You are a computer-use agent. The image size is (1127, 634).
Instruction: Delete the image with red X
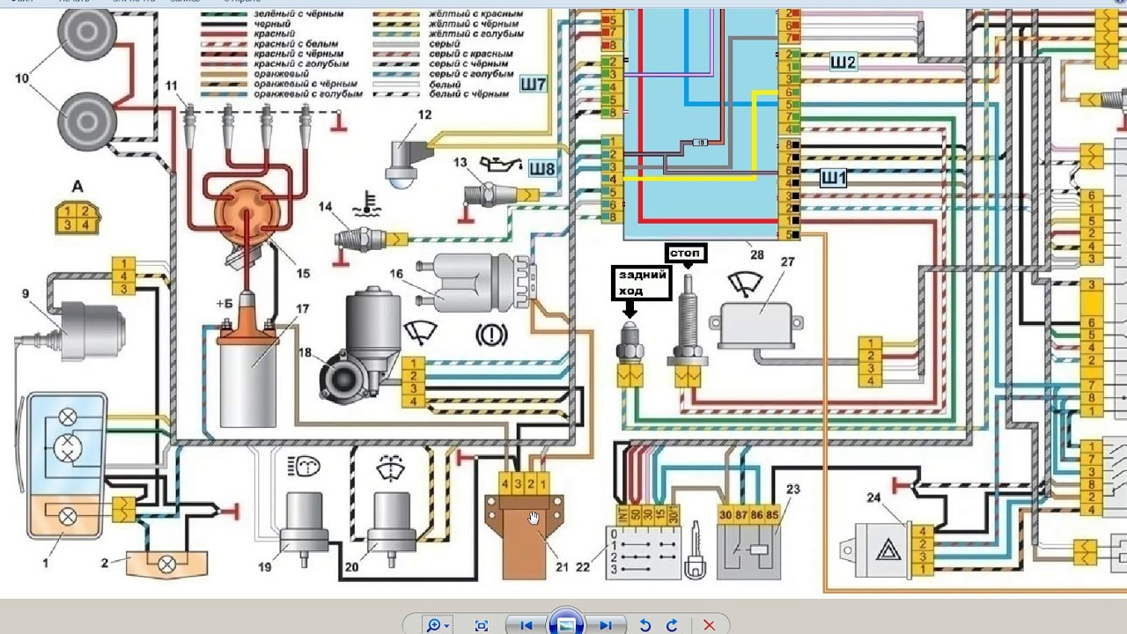710,625
